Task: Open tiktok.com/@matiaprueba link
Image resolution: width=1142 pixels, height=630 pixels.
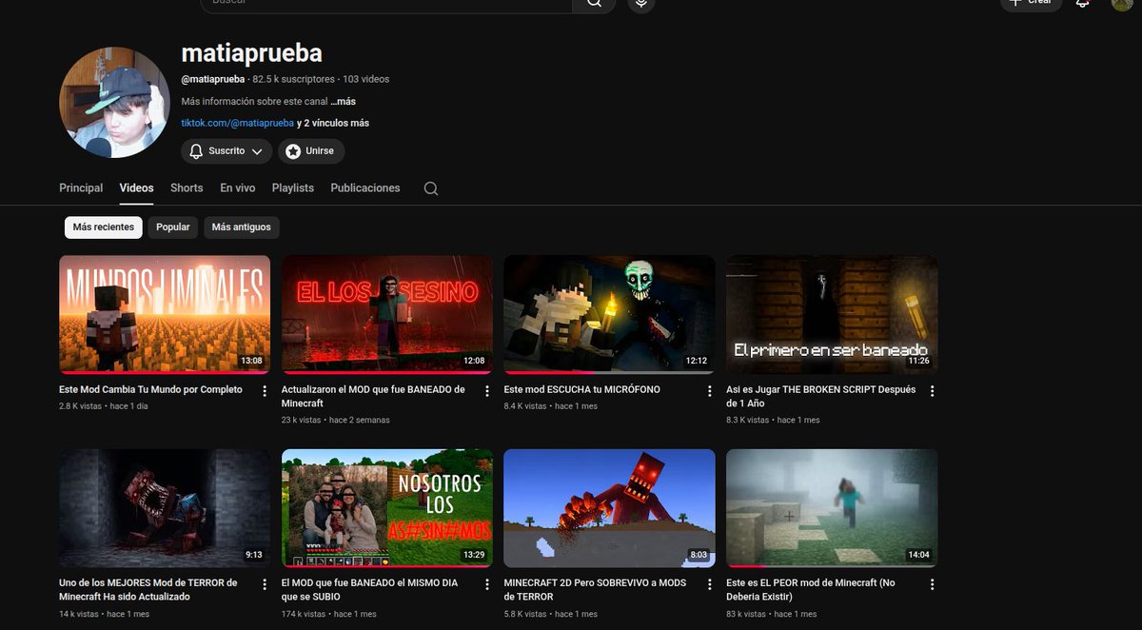Action: 238,123
